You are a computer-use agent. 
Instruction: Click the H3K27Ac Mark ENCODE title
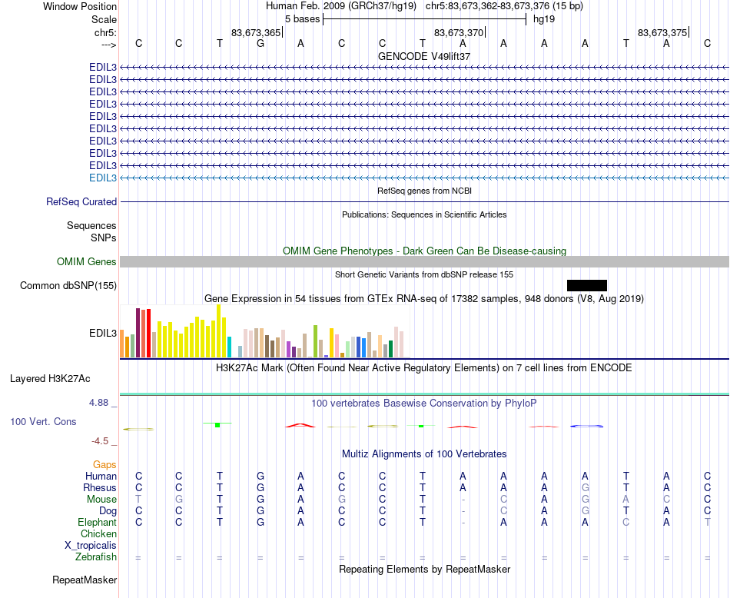(x=424, y=368)
